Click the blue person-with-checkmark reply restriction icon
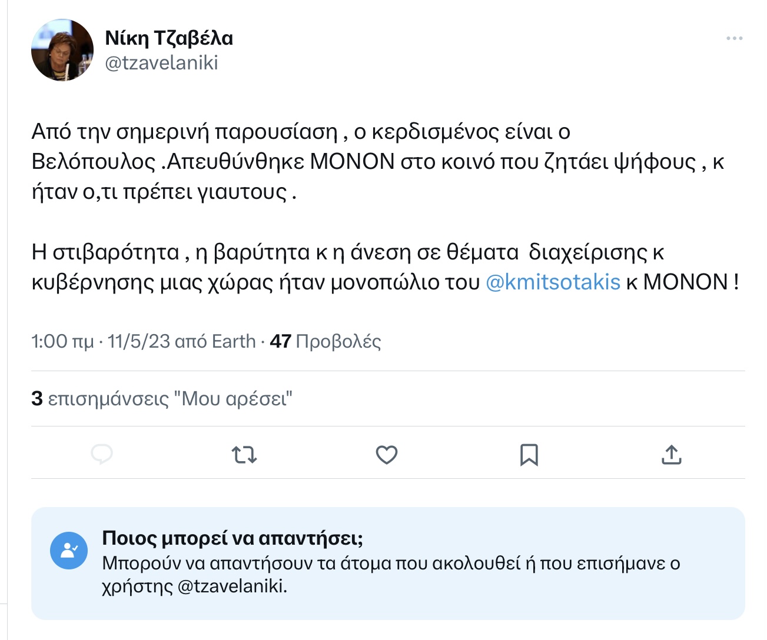This screenshot has height=640, width=767. (x=69, y=551)
